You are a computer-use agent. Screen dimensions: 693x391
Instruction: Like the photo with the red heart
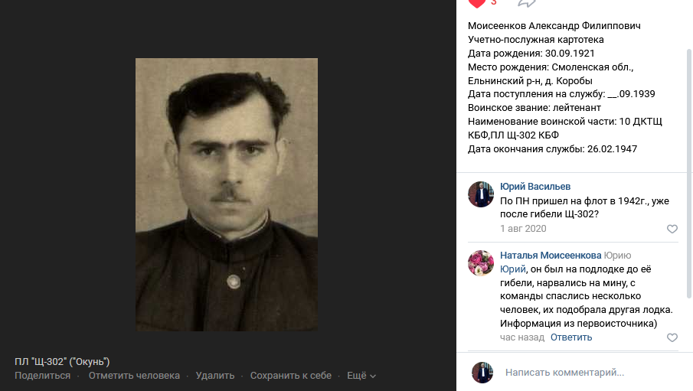477,3
